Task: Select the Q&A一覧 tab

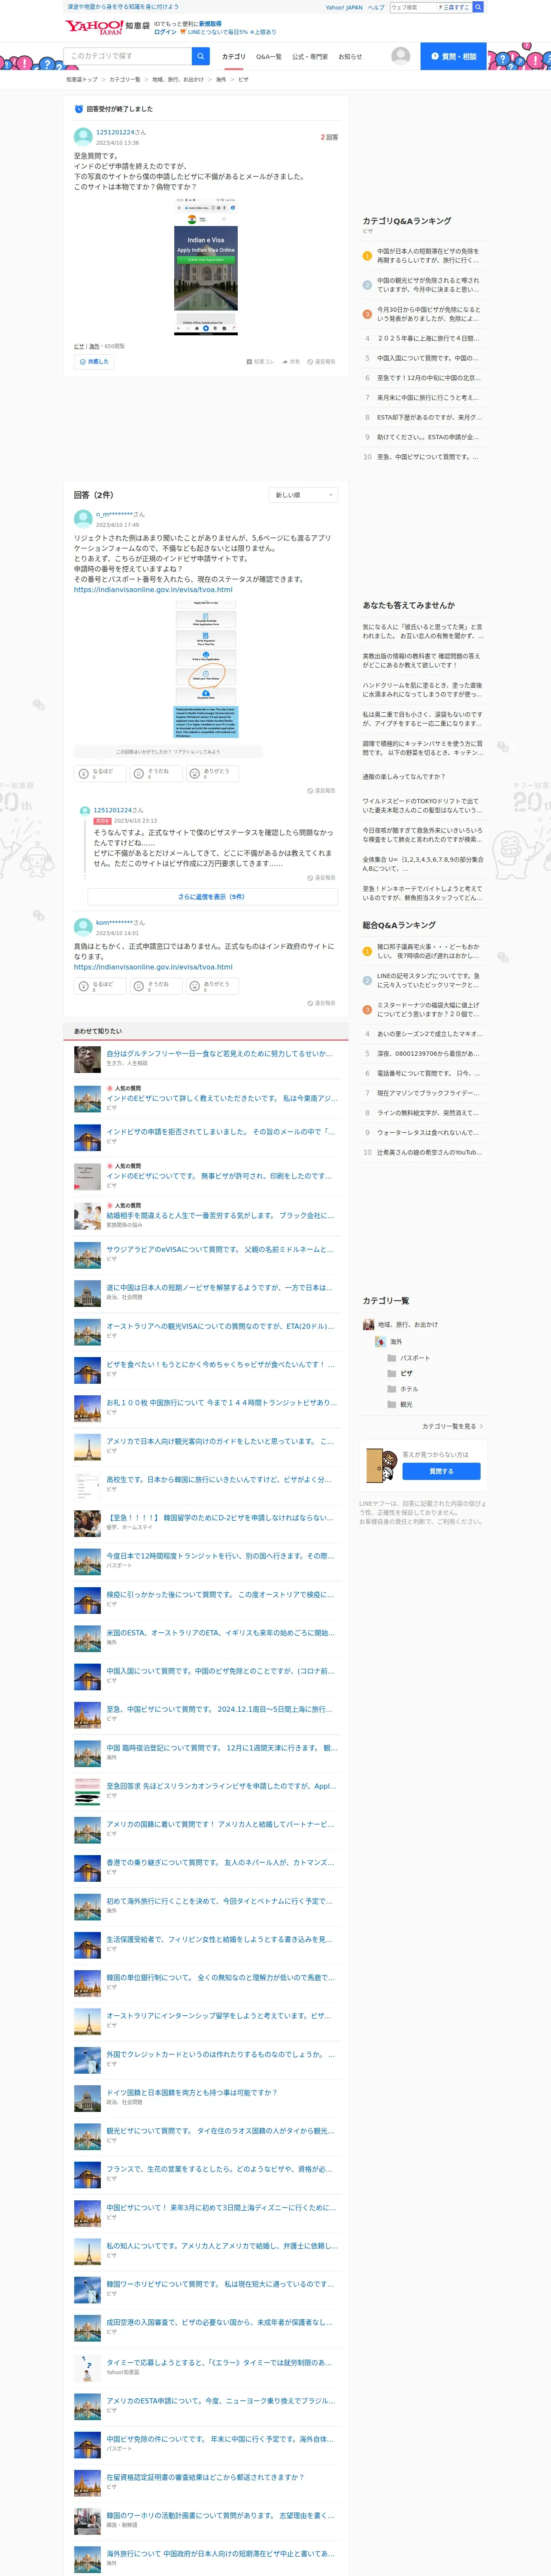Action: pyautogui.click(x=269, y=57)
